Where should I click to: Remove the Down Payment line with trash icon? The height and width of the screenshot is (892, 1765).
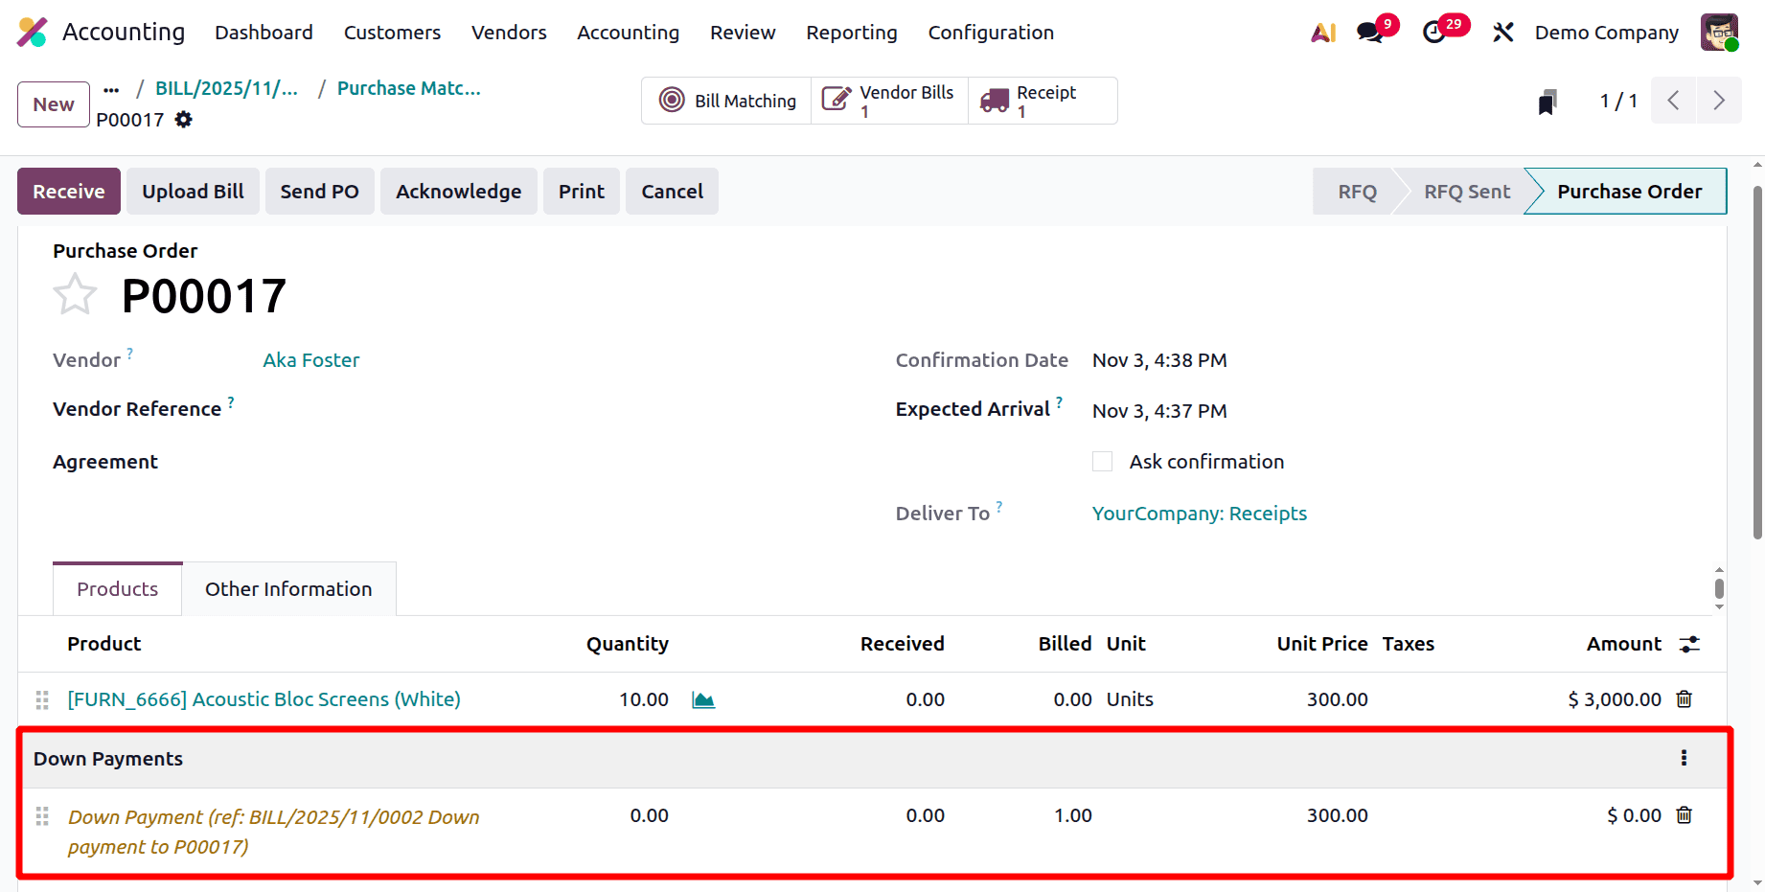pyautogui.click(x=1685, y=815)
